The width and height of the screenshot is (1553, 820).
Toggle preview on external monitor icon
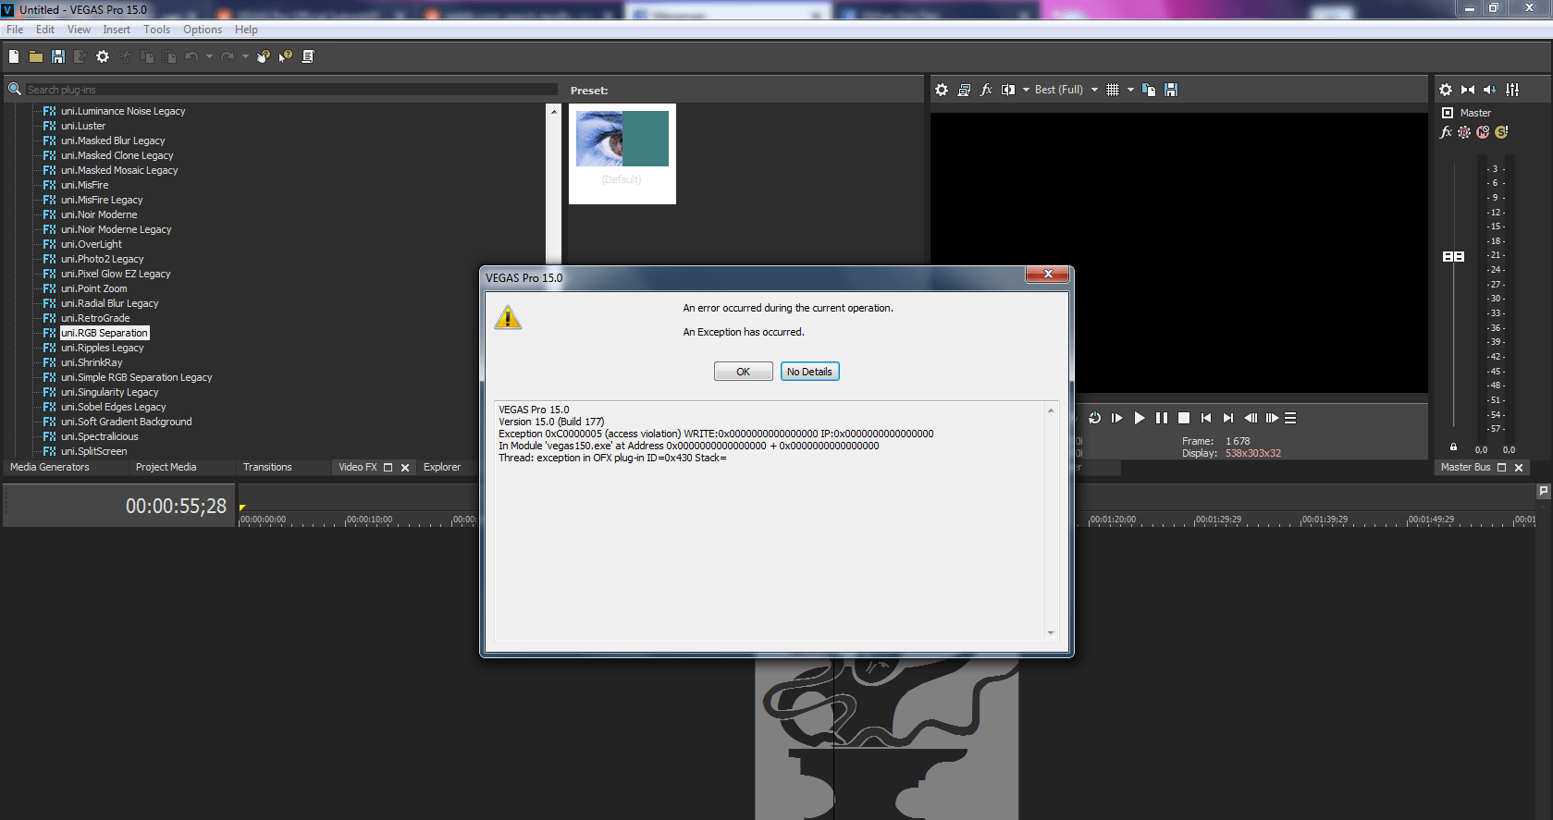point(964,90)
